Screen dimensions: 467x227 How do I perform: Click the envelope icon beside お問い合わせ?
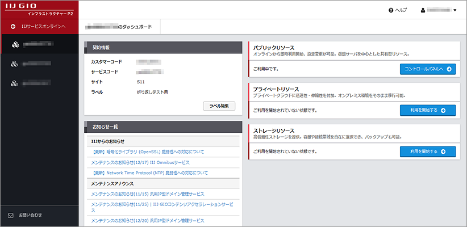[x=11, y=215]
